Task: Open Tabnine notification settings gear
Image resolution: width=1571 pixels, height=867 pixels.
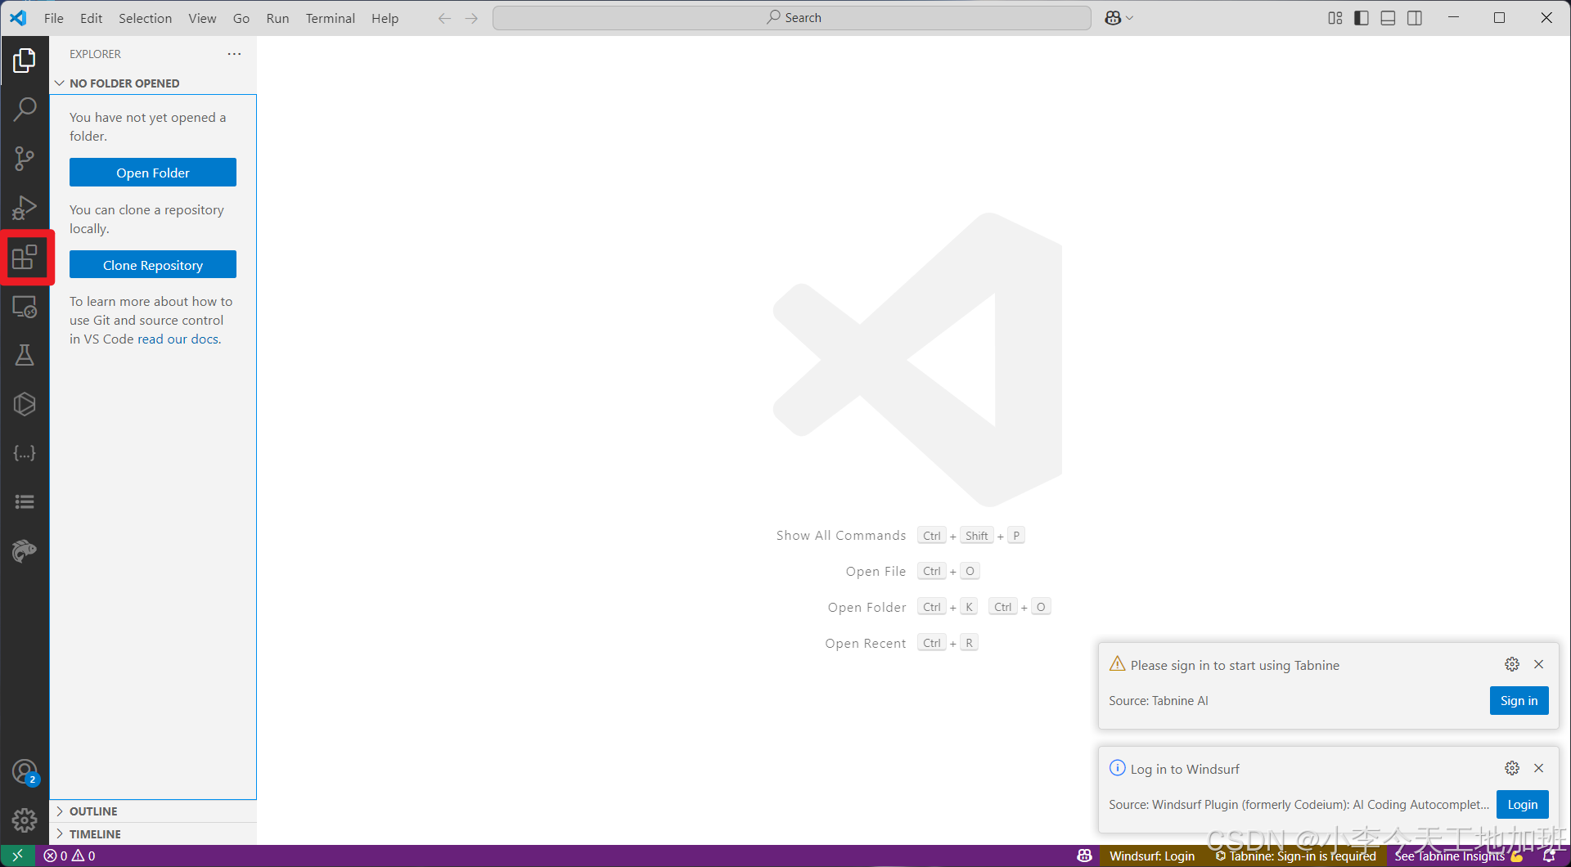Action: coord(1512,664)
